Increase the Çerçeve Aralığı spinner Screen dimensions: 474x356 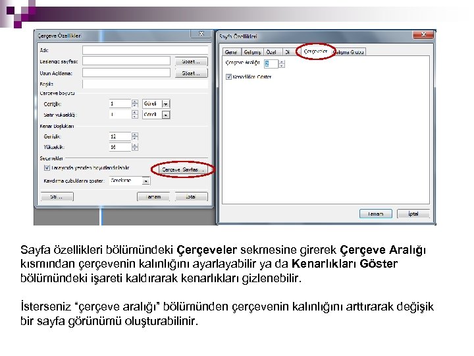(282, 62)
